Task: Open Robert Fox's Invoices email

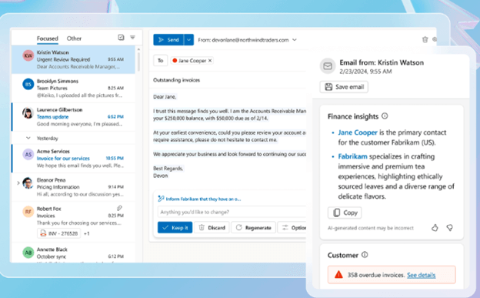Action: 73,221
